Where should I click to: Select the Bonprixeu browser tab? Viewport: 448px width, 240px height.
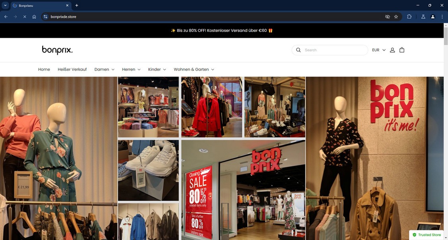(x=41, y=6)
